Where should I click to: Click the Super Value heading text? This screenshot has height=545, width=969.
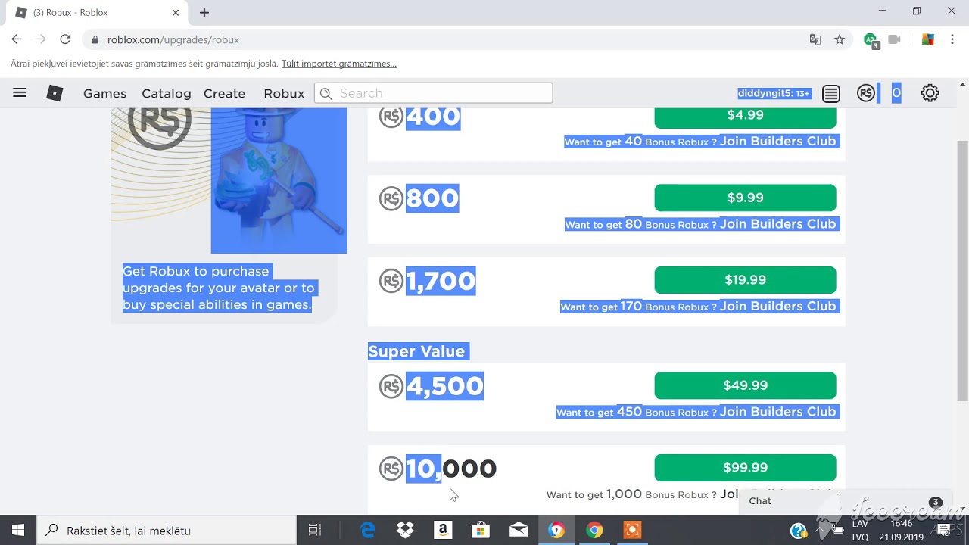click(x=416, y=351)
